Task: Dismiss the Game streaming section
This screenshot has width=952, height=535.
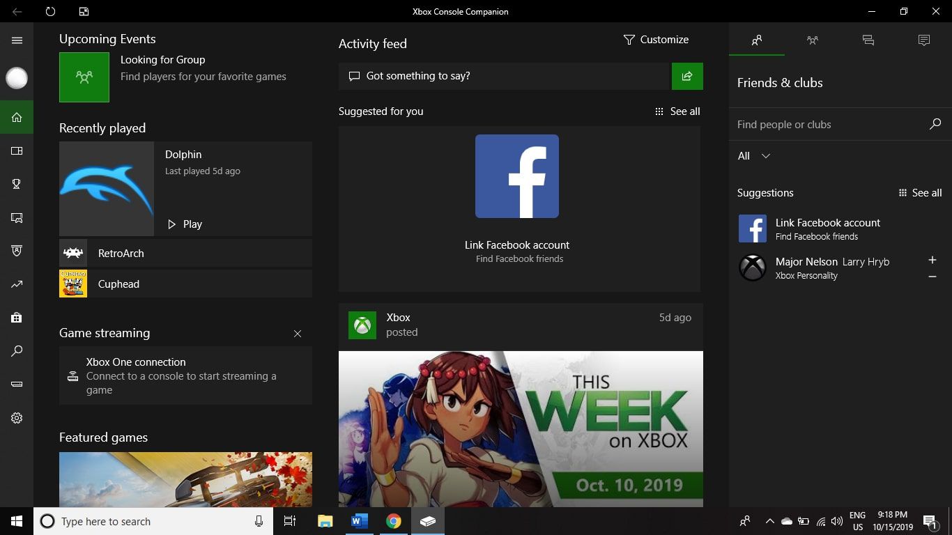Action: (298, 334)
